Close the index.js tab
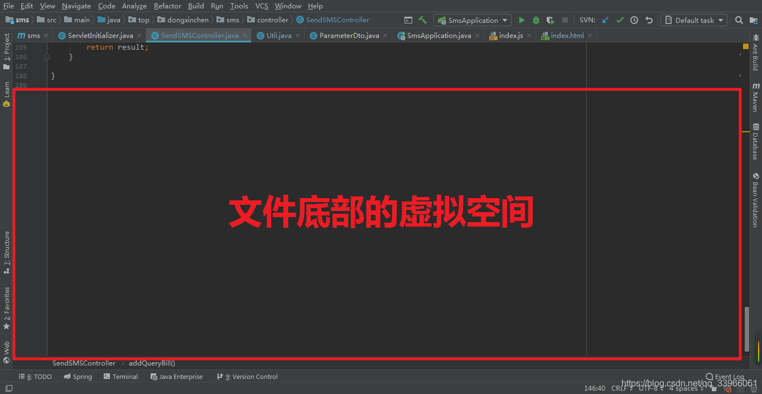 (x=529, y=35)
